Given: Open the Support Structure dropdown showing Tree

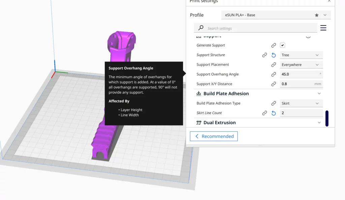Looking at the screenshot, I should 301,55.
